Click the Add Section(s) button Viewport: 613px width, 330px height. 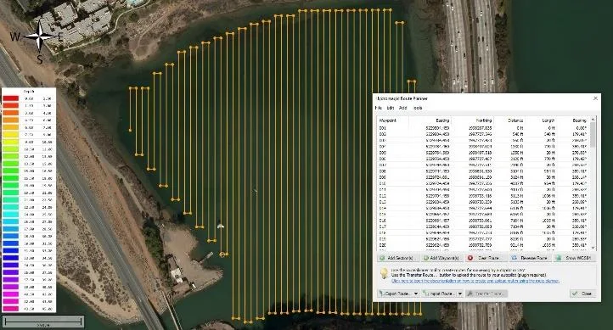point(397,258)
